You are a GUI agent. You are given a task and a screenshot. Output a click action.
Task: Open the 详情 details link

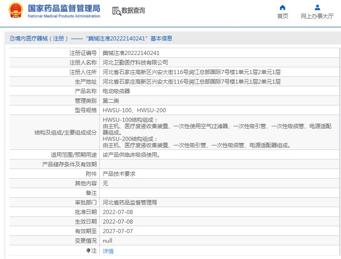108,251
